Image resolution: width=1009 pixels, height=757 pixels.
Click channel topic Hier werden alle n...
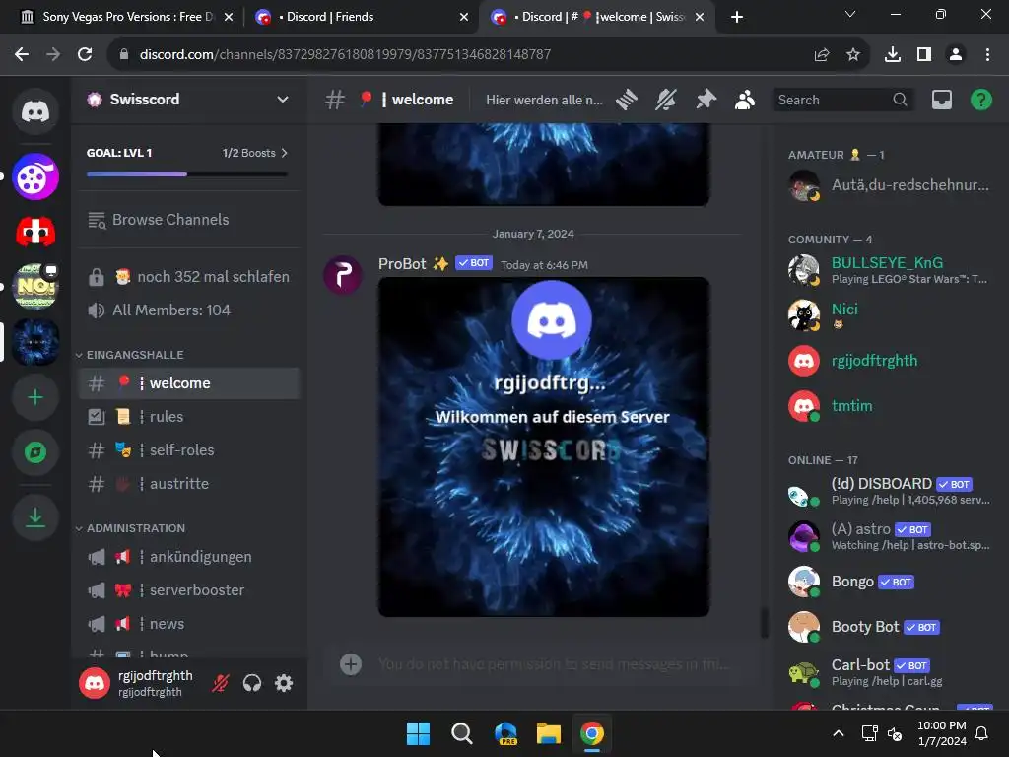(544, 100)
